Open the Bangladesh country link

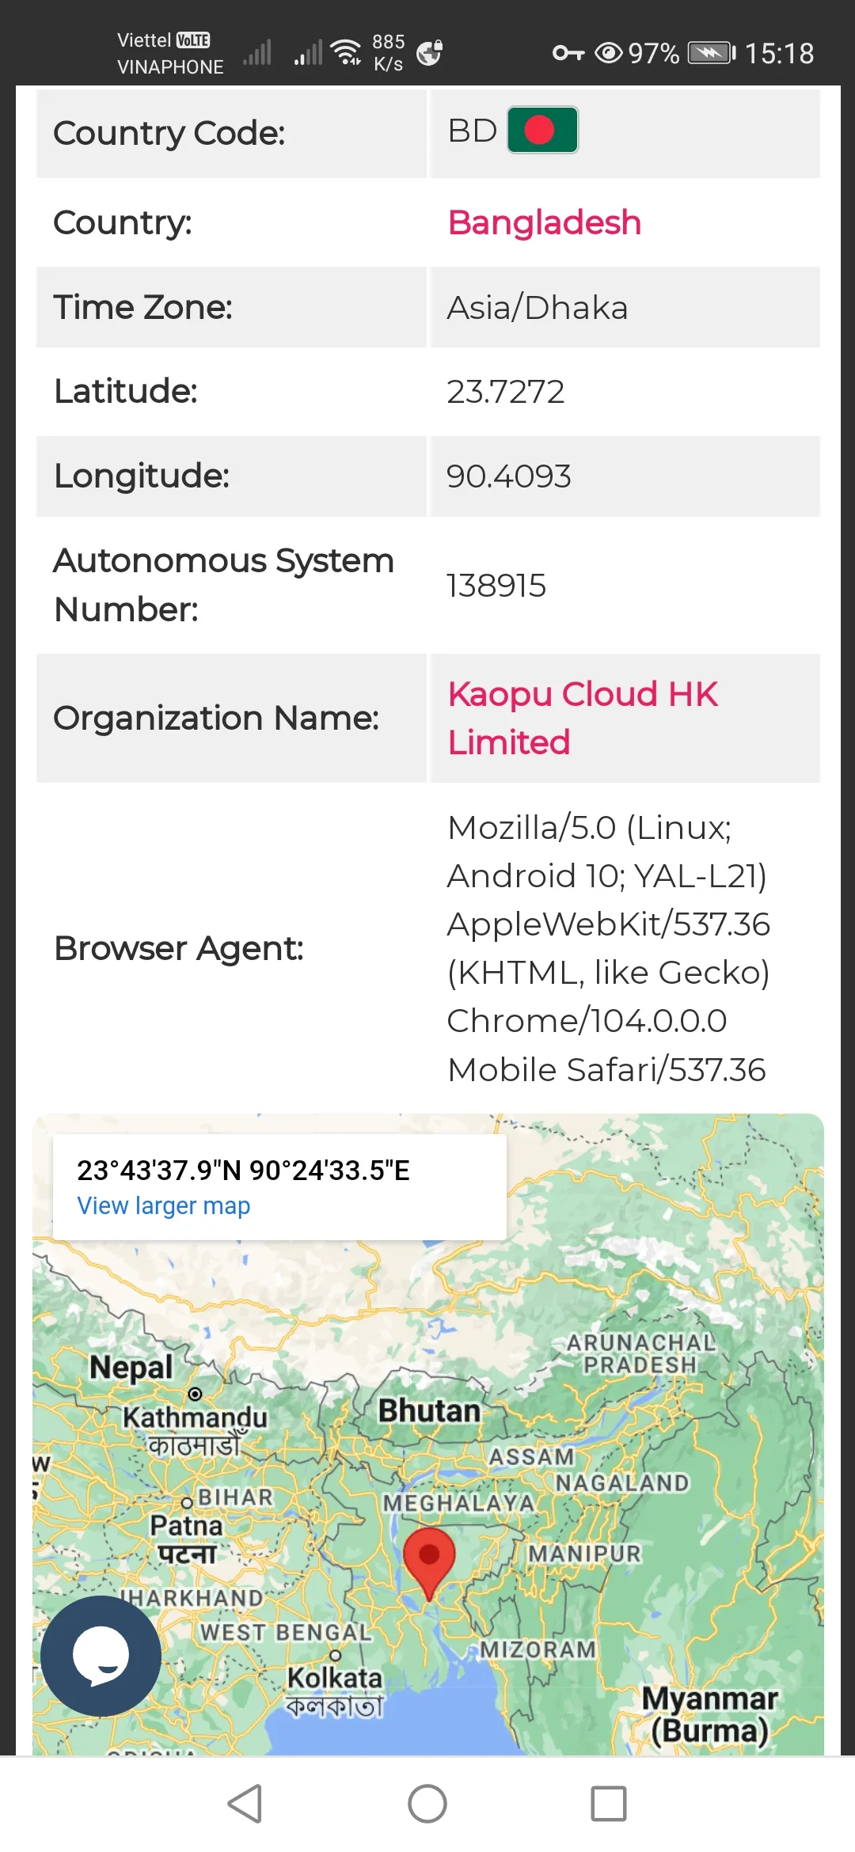pos(545,222)
